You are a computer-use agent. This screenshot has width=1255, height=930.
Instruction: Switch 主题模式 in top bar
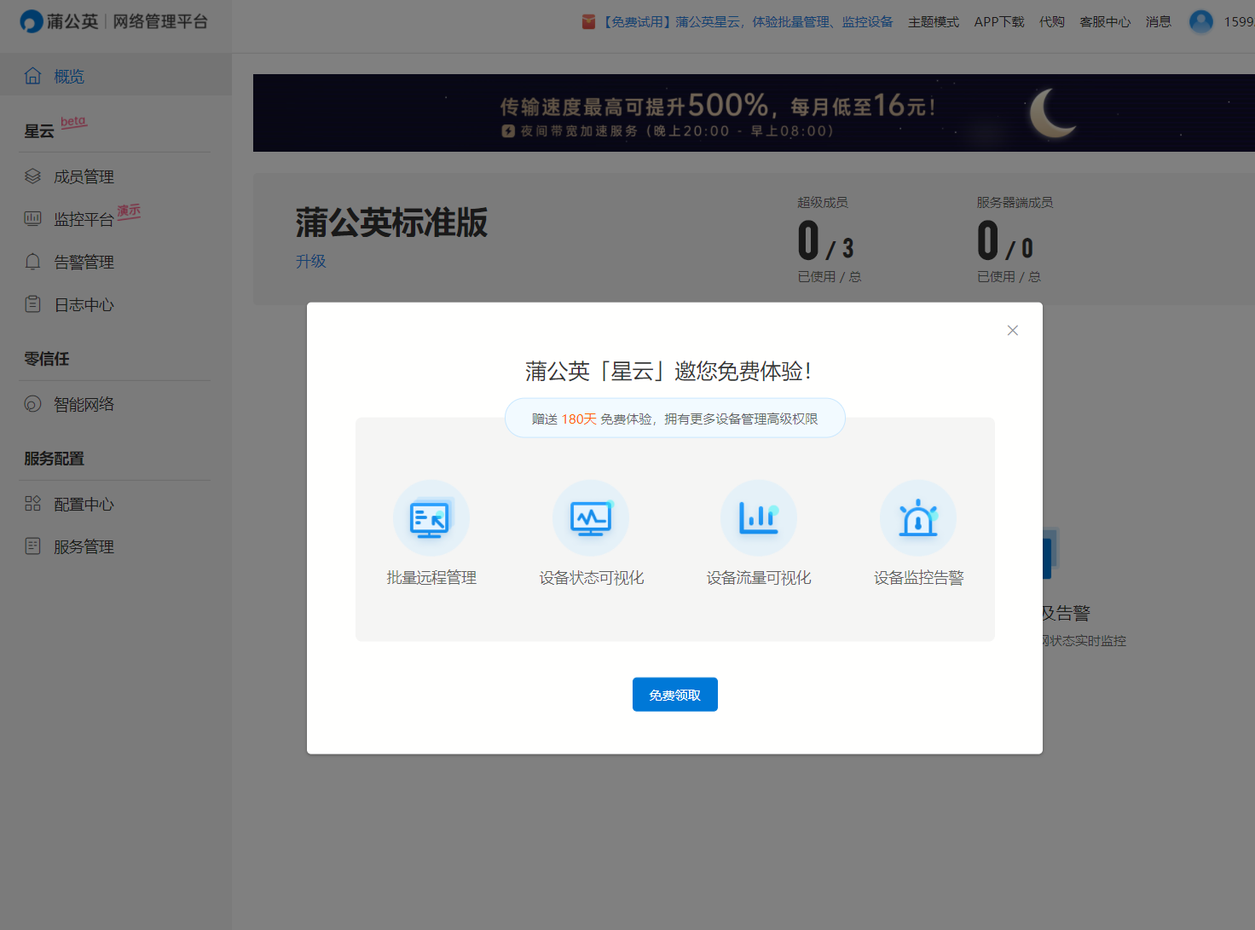(x=934, y=22)
